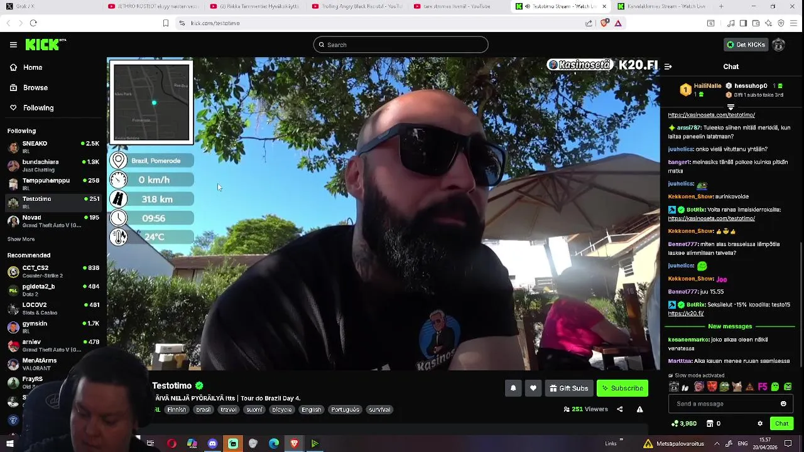Enable stream notifications bell
Image resolution: width=804 pixels, height=452 pixels.
pos(513,388)
